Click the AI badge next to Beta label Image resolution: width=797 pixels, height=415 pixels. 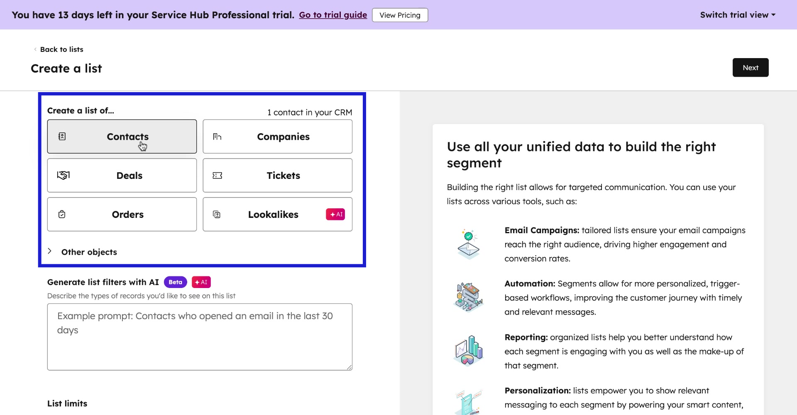201,282
